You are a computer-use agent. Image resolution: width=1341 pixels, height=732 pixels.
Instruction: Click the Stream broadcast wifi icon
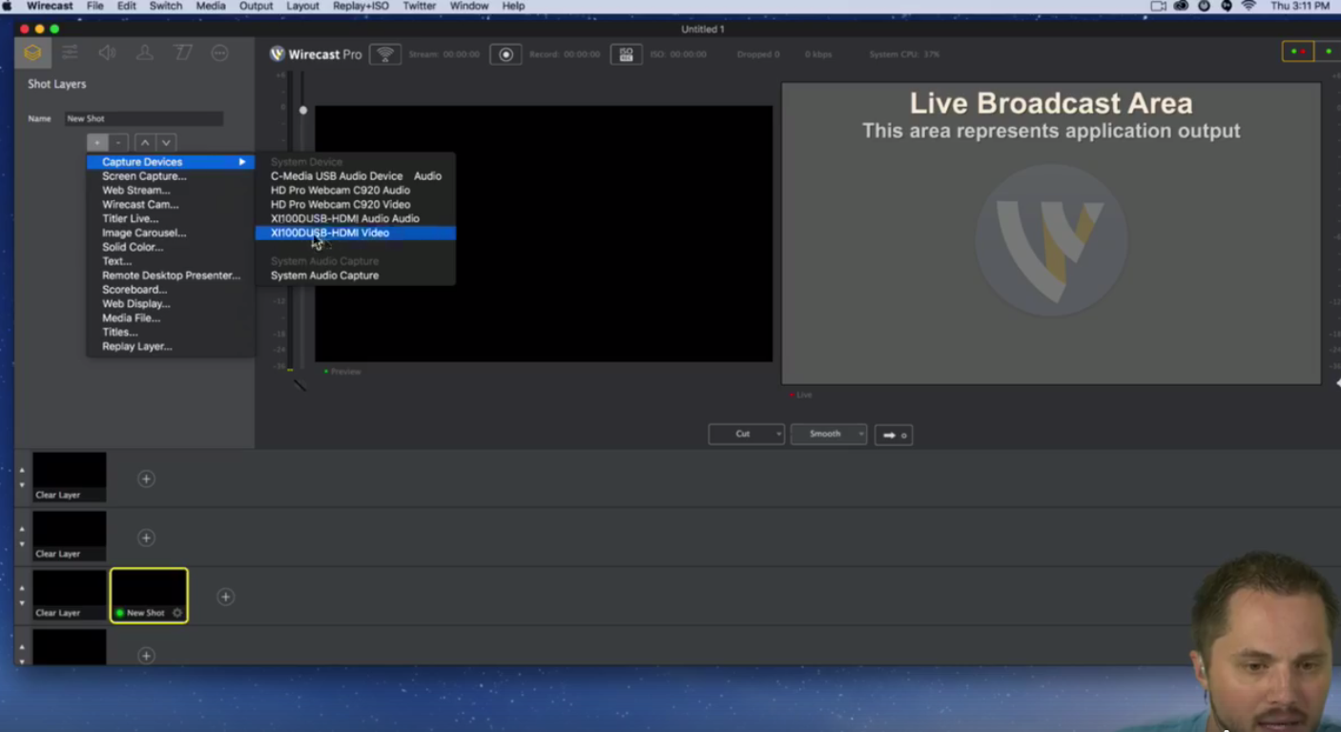pos(385,54)
